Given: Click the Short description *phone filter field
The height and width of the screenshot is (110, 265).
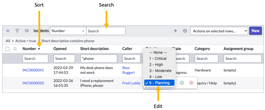Looking at the screenshot, I should 99,58.
